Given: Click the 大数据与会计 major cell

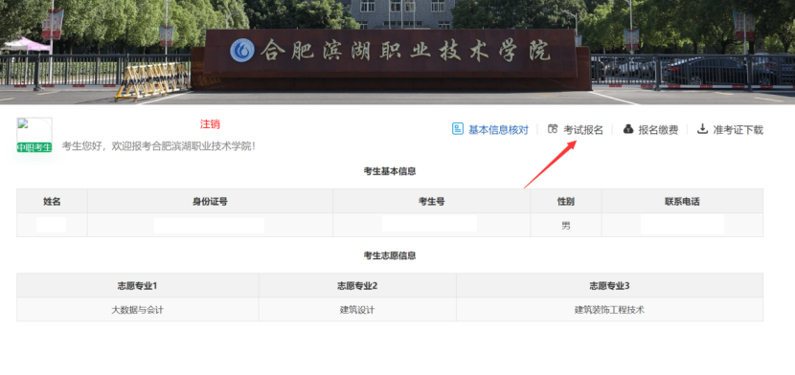Looking at the screenshot, I should [137, 310].
